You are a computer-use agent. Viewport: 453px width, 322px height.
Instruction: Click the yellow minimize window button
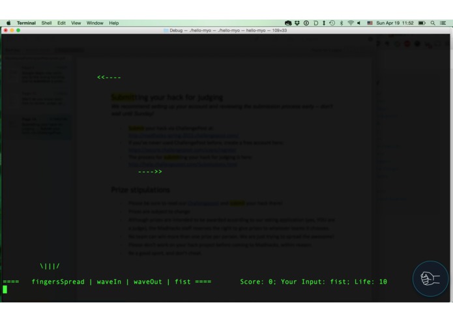coord(12,30)
